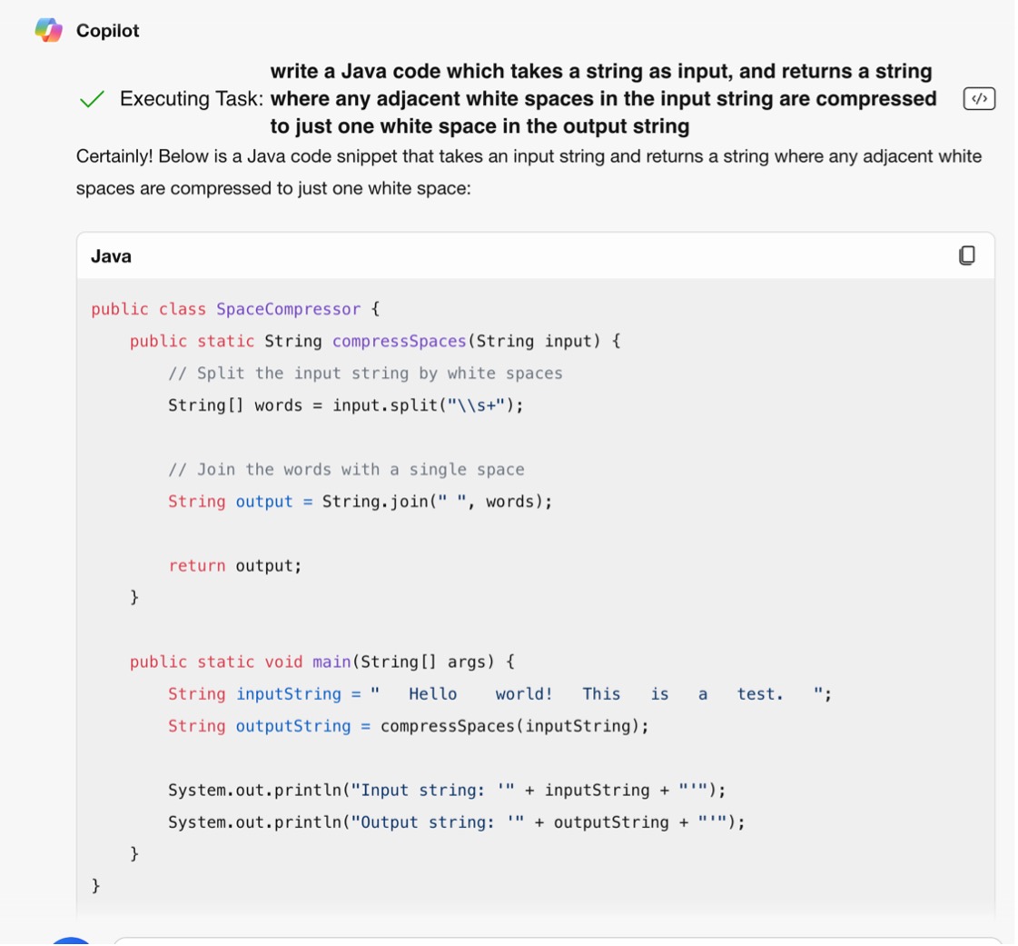Image resolution: width=1018 pixels, height=946 pixels.
Task: Click the message input box at bottom
Action: pyautogui.click(x=558, y=941)
